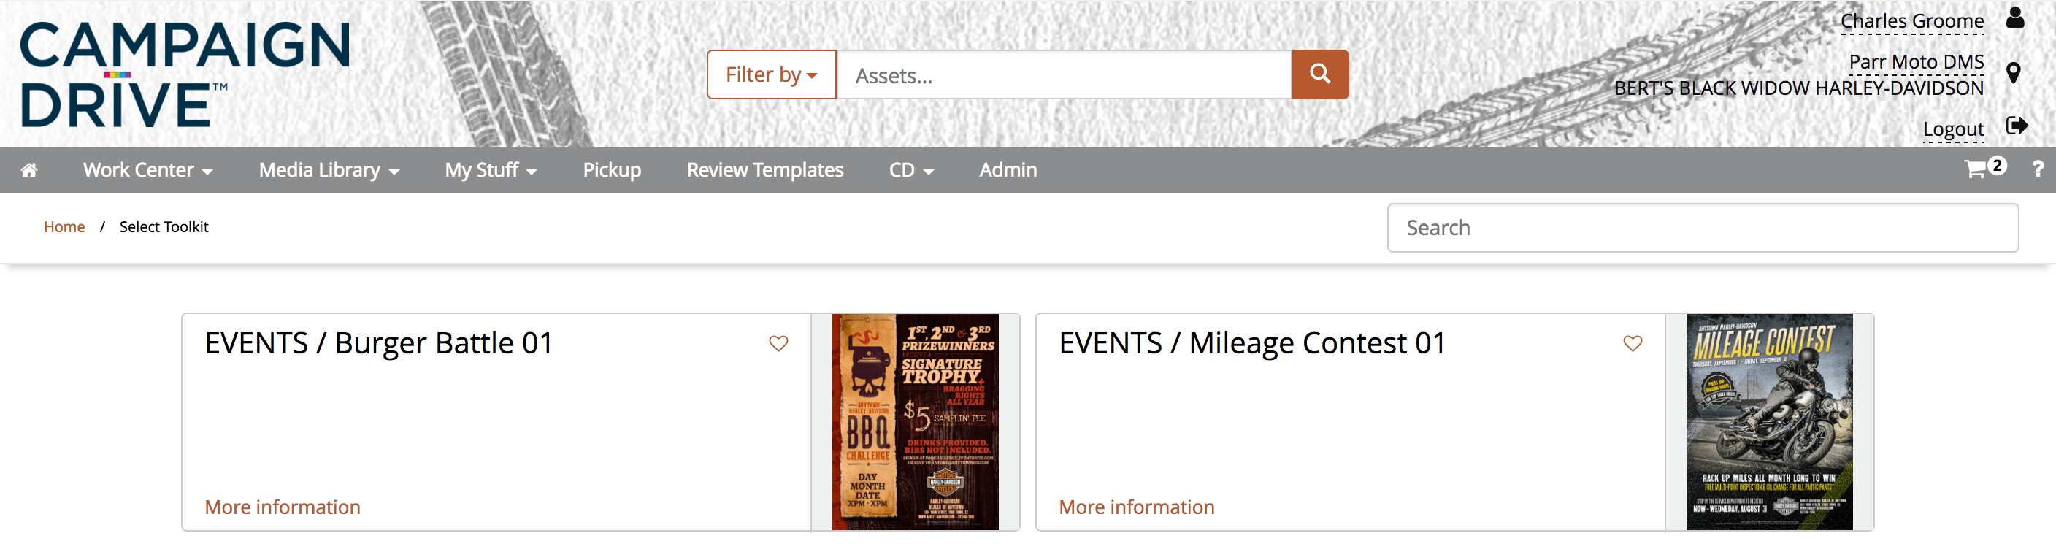Click the Select Toolkit breadcrumb text
Screen dimensions: 2056x552
164,226
